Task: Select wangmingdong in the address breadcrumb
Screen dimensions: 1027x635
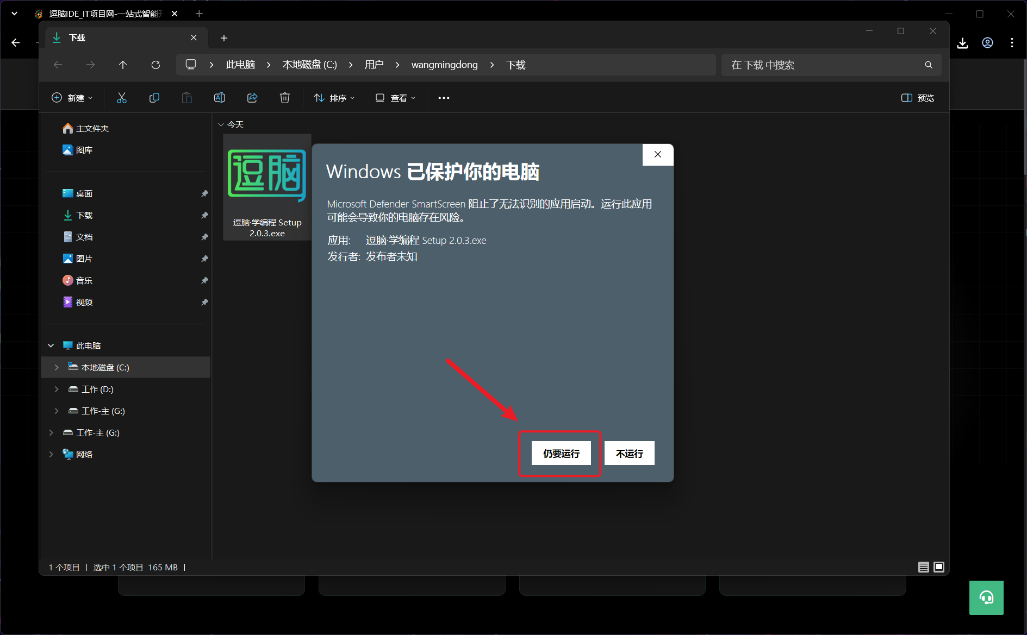Action: 445,65
